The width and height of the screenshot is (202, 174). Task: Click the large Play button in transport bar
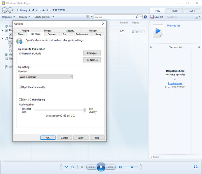(101, 167)
